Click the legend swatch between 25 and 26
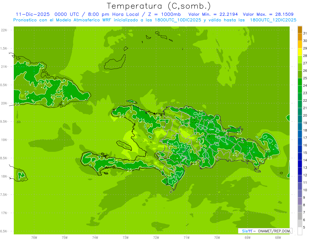The height and width of the screenshot is (241, 312). tap(300, 75)
